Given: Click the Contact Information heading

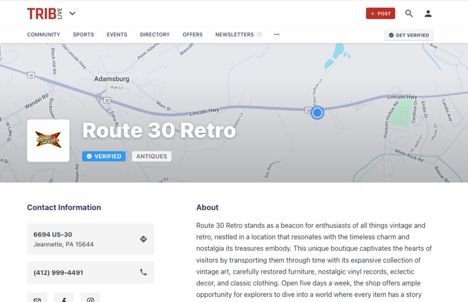Looking at the screenshot, I should (64, 207).
